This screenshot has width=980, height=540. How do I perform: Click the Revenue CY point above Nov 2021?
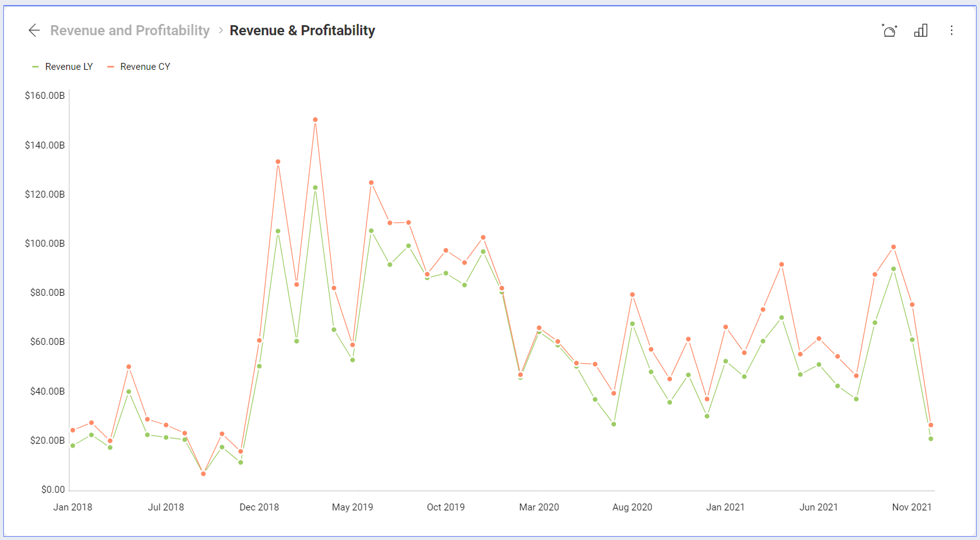point(912,305)
